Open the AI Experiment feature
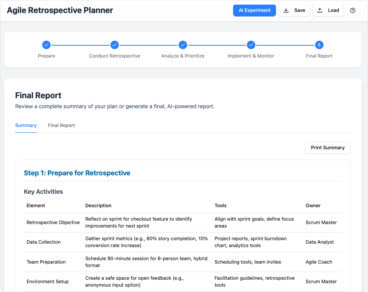The width and height of the screenshot is (368, 292). click(255, 10)
